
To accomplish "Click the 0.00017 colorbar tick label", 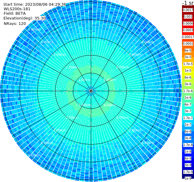I will pos(188,37).
